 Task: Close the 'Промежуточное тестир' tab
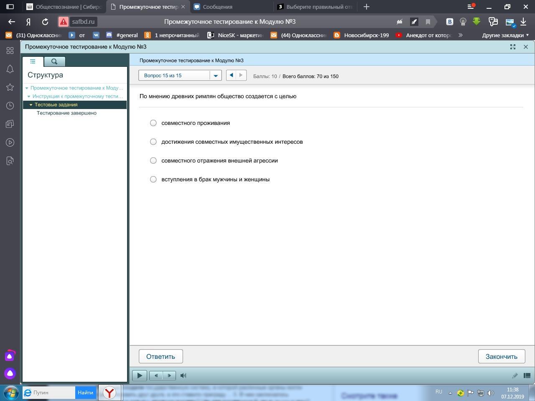pos(183,7)
